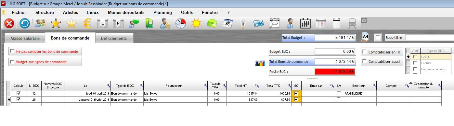
Task: Toggle Actif checkbox for Devis type
Action: pos(415,57)
